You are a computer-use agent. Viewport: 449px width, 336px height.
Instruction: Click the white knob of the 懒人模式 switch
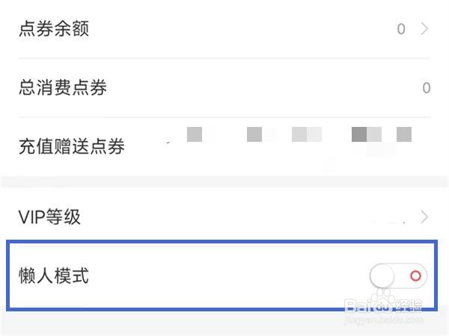pyautogui.click(x=382, y=276)
